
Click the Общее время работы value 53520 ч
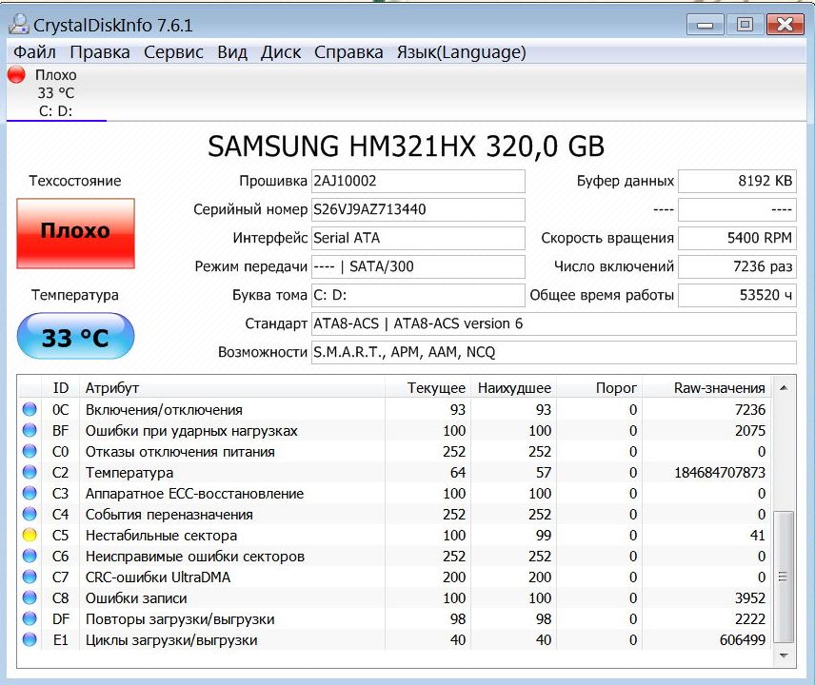click(x=737, y=296)
